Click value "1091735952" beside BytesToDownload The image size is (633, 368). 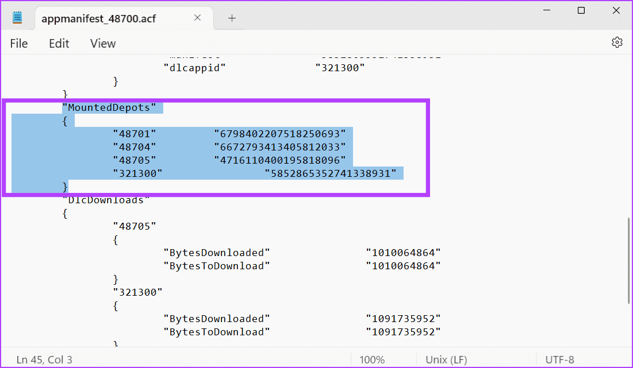click(x=403, y=332)
